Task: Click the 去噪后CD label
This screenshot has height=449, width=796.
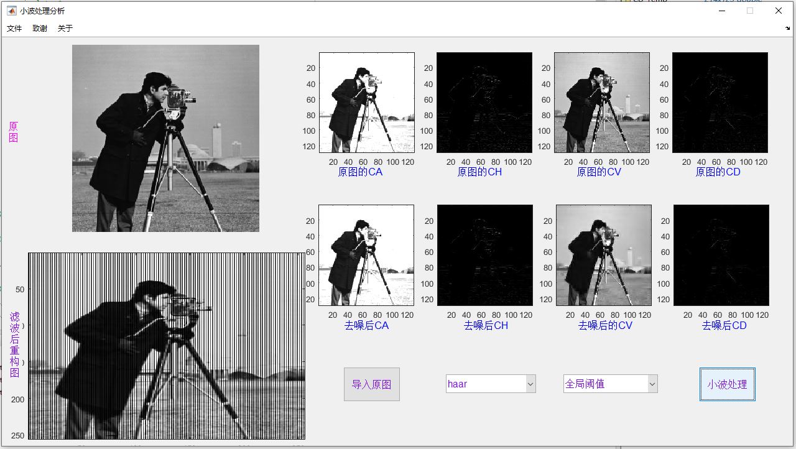Action: (x=724, y=325)
